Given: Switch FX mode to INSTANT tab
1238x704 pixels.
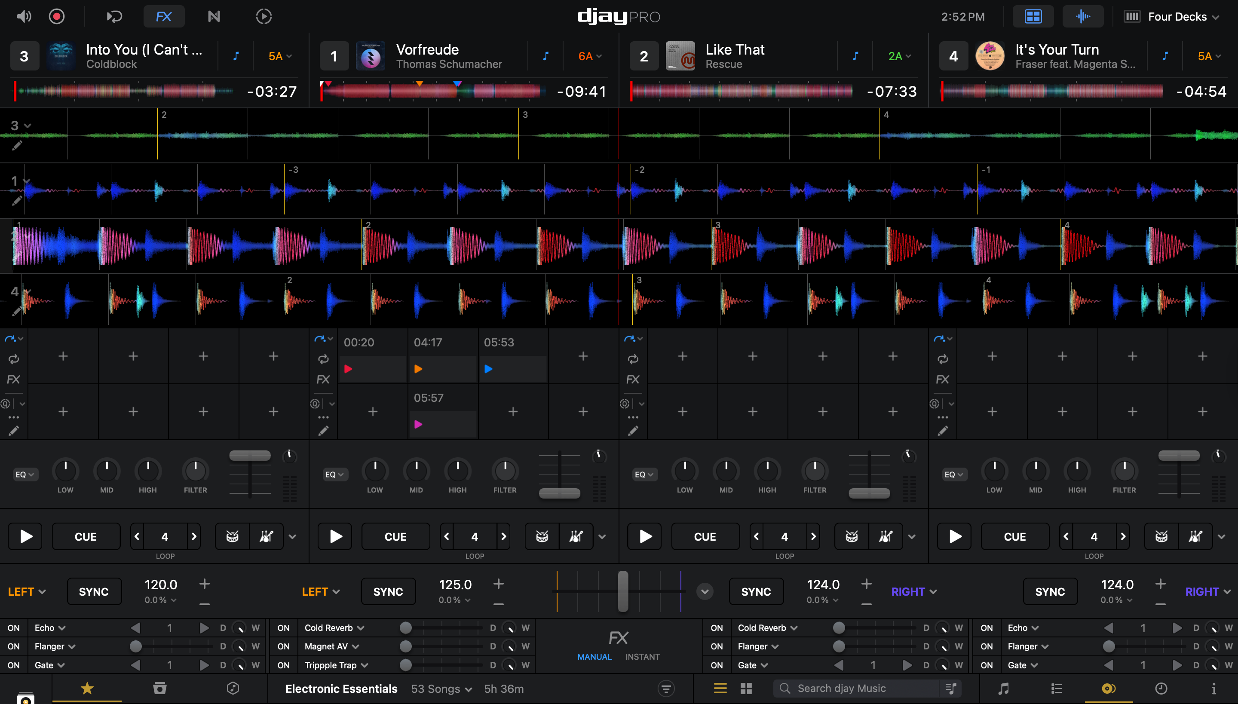Looking at the screenshot, I should click(x=642, y=657).
